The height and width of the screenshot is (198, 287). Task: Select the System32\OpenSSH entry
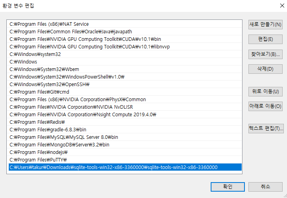coord(125,85)
